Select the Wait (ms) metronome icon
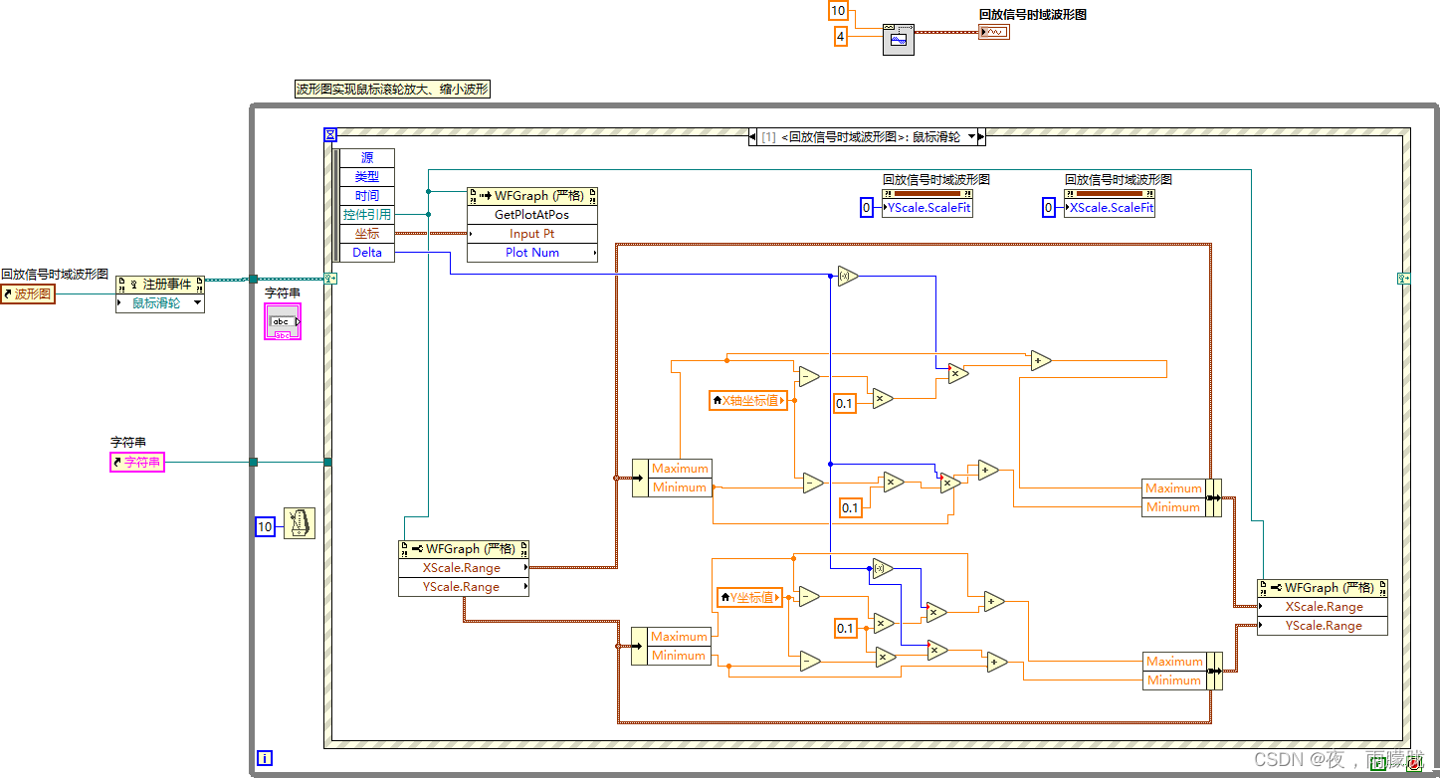 (300, 523)
